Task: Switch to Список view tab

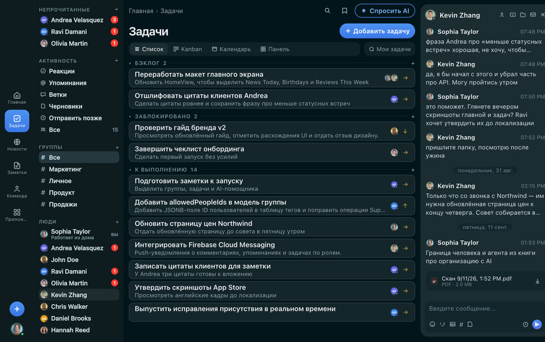Action: [149, 49]
